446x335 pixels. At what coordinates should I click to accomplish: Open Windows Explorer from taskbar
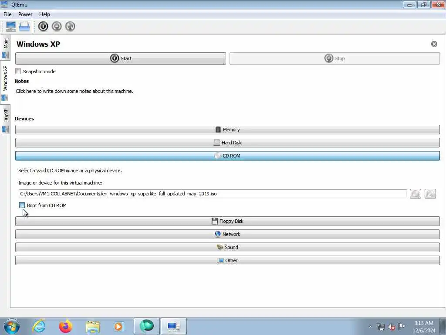[x=93, y=326]
